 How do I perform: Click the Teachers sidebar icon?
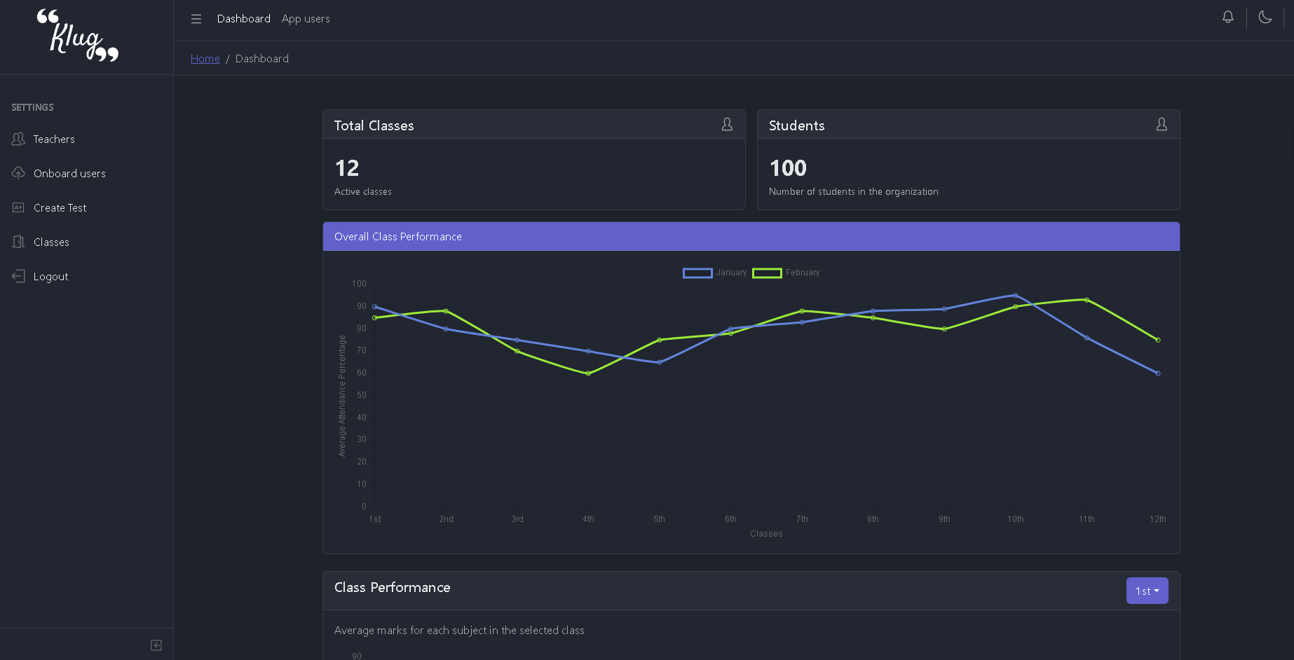click(x=18, y=139)
